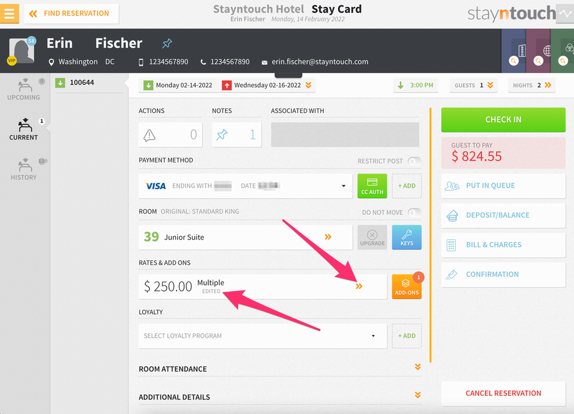The image size is (574, 414).
Task: Click the green CHECK IN button
Action: [x=503, y=120]
